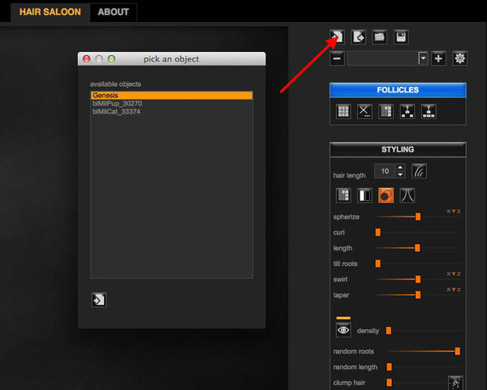Click the confirm object icon in dialog
Screen dimensions: 487x390
[99, 300]
